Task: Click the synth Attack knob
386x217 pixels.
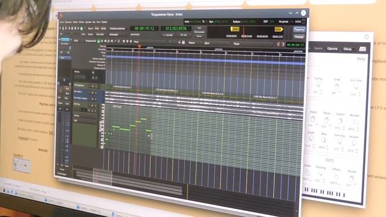Action: click(x=312, y=119)
